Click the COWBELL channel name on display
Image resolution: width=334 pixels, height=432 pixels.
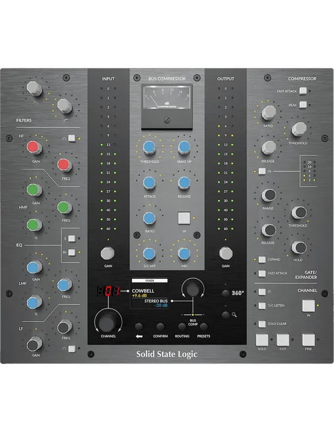point(143,291)
